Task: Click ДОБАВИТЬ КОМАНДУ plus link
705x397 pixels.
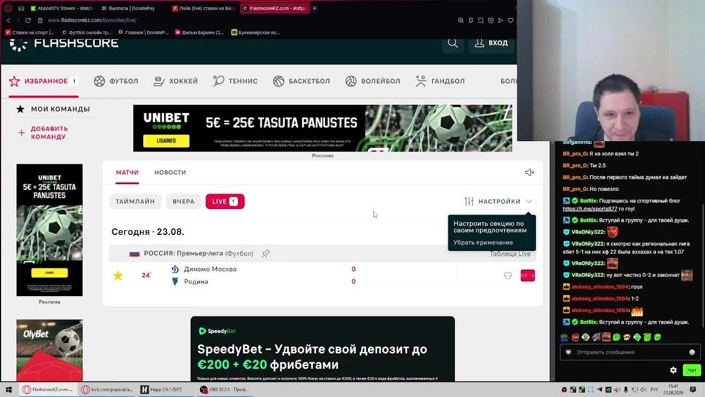Action: pos(43,132)
